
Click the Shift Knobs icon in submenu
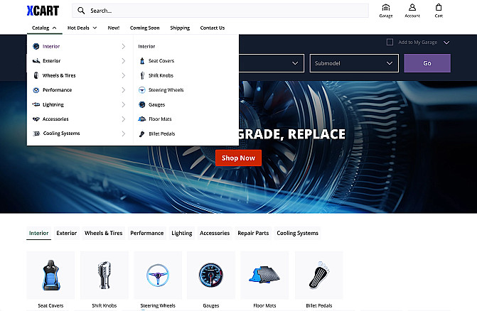pos(142,75)
